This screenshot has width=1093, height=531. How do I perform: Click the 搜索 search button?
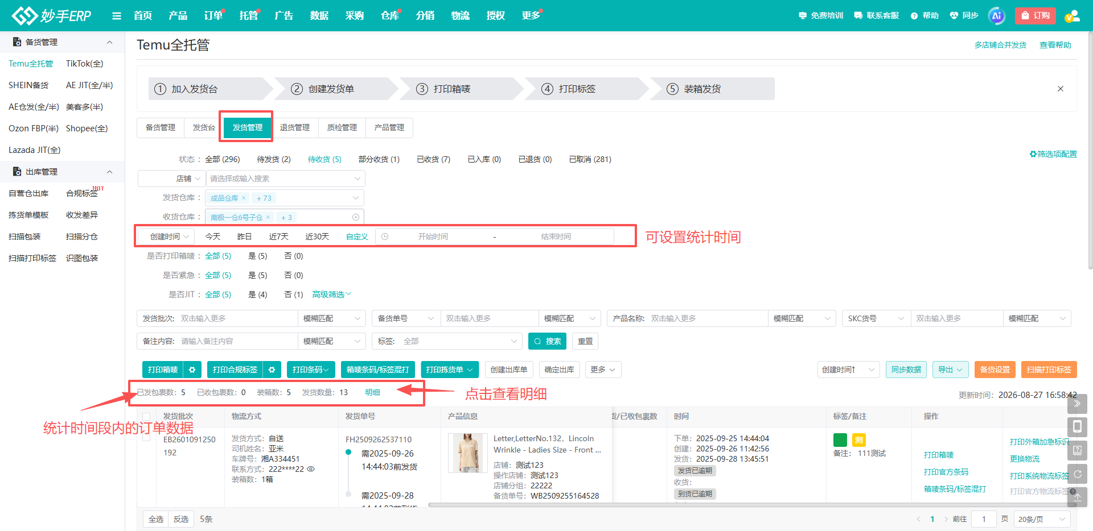click(x=547, y=341)
